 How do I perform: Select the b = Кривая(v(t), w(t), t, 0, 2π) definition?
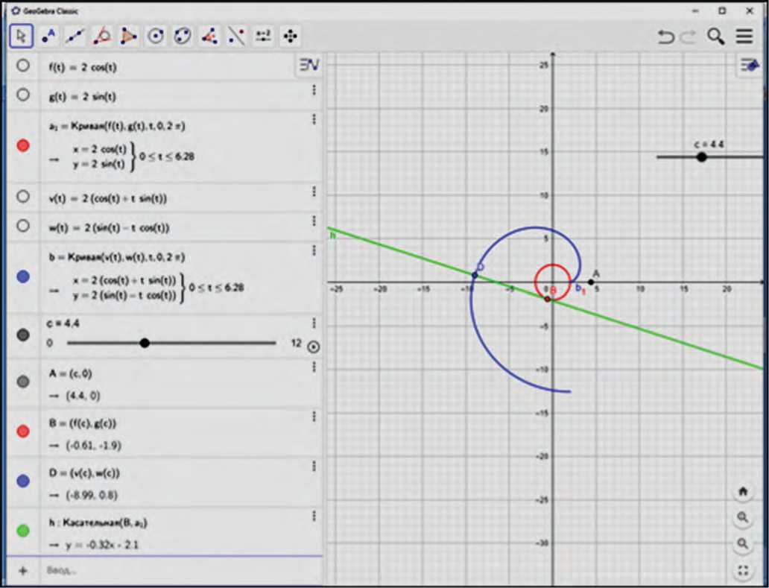[x=117, y=257]
